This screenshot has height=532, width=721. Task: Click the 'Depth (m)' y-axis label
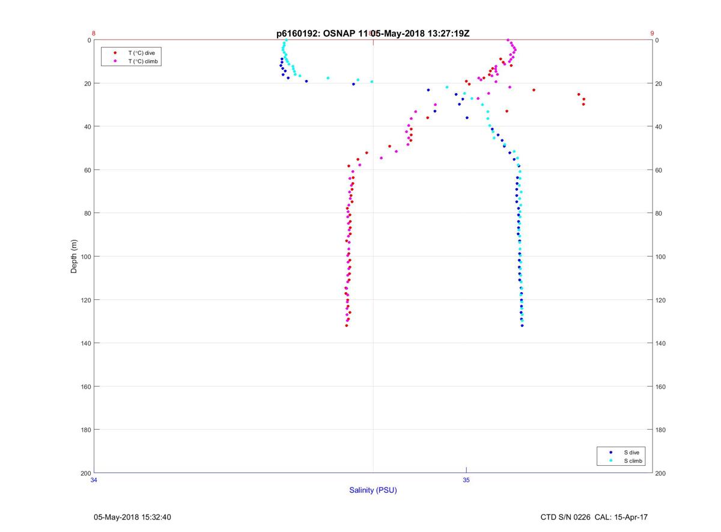pos(74,257)
